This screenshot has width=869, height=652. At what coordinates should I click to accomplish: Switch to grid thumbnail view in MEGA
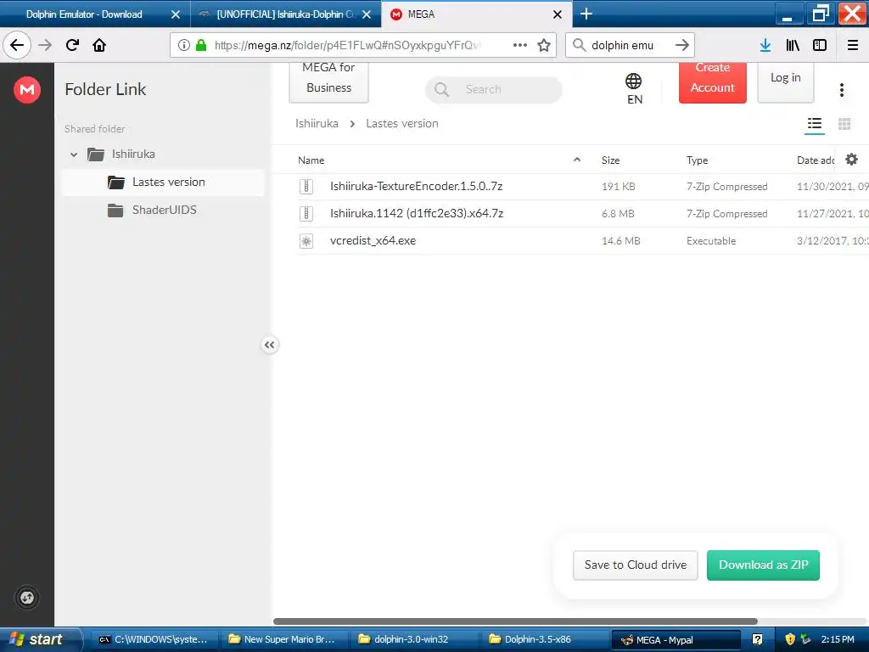coord(844,124)
